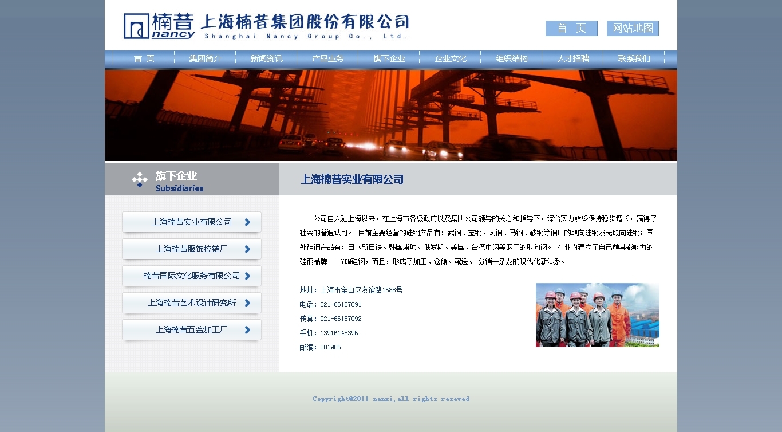Click arrow icon next to 上海楠昔服饰拉链厂

click(x=248, y=249)
